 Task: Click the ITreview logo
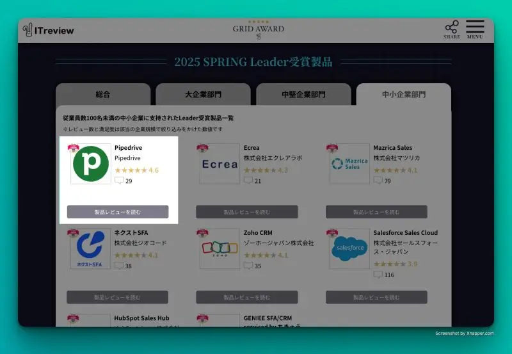(x=49, y=30)
